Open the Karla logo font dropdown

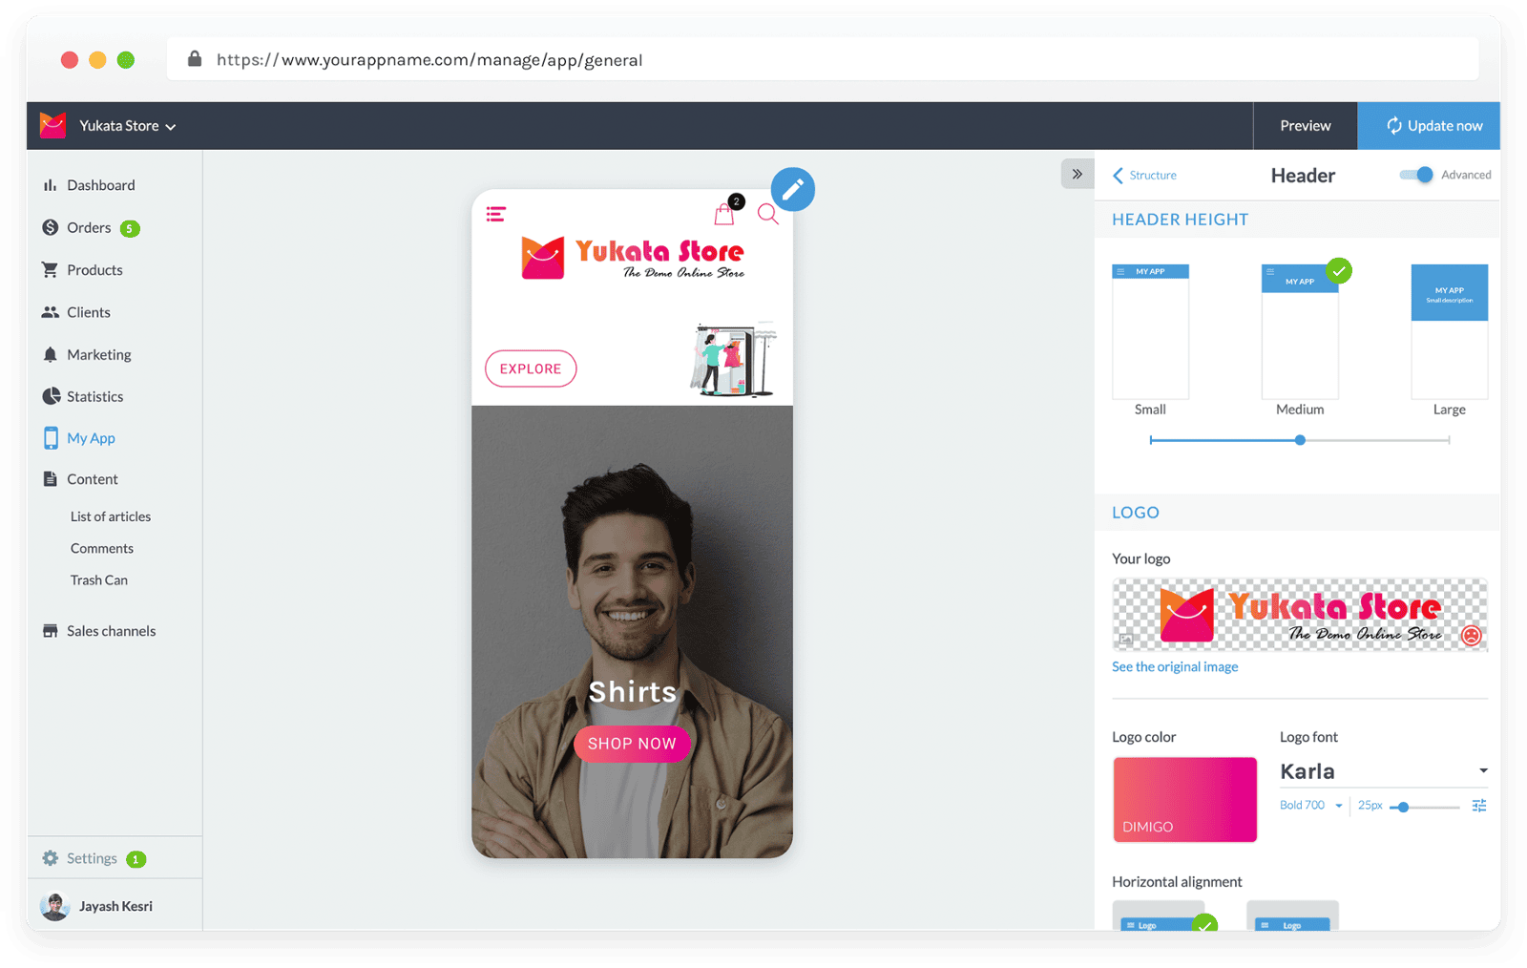tap(1383, 770)
